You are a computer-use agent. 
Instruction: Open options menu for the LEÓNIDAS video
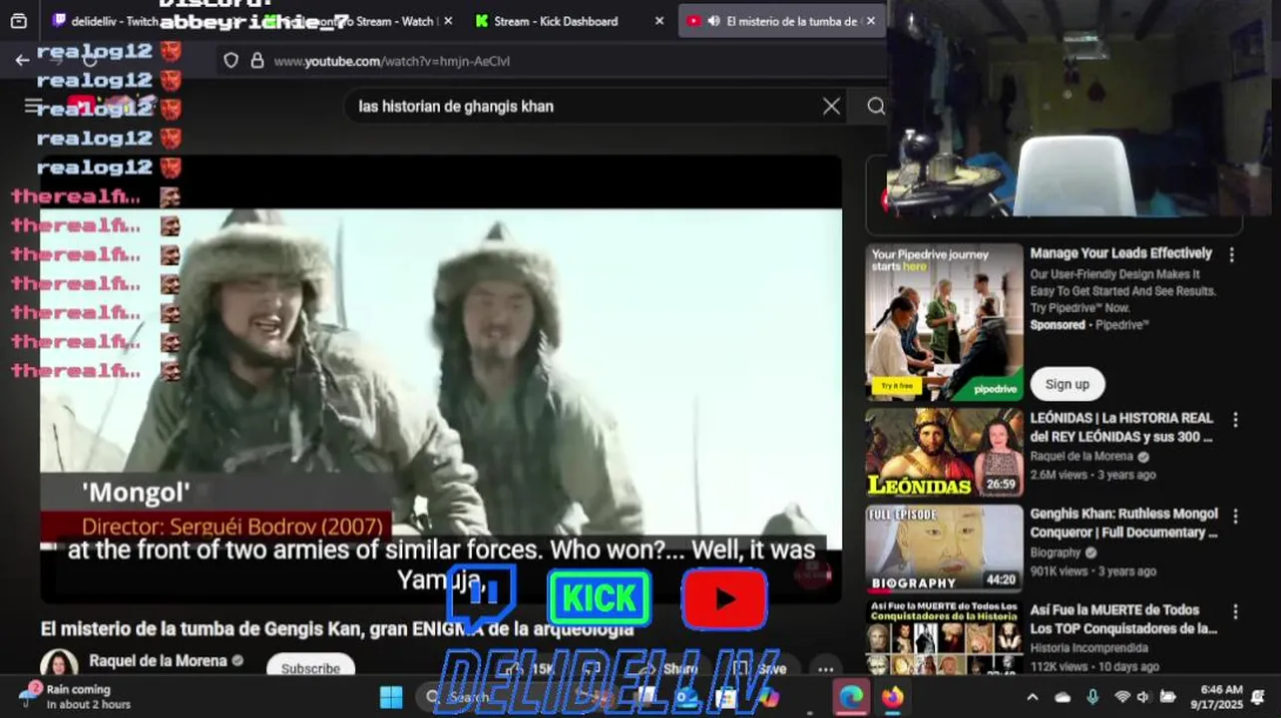pyautogui.click(x=1235, y=420)
